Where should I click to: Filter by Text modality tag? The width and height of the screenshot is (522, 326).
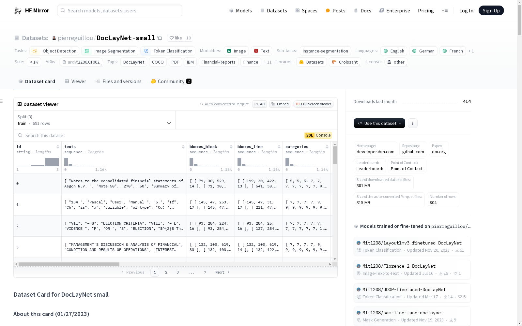262,51
